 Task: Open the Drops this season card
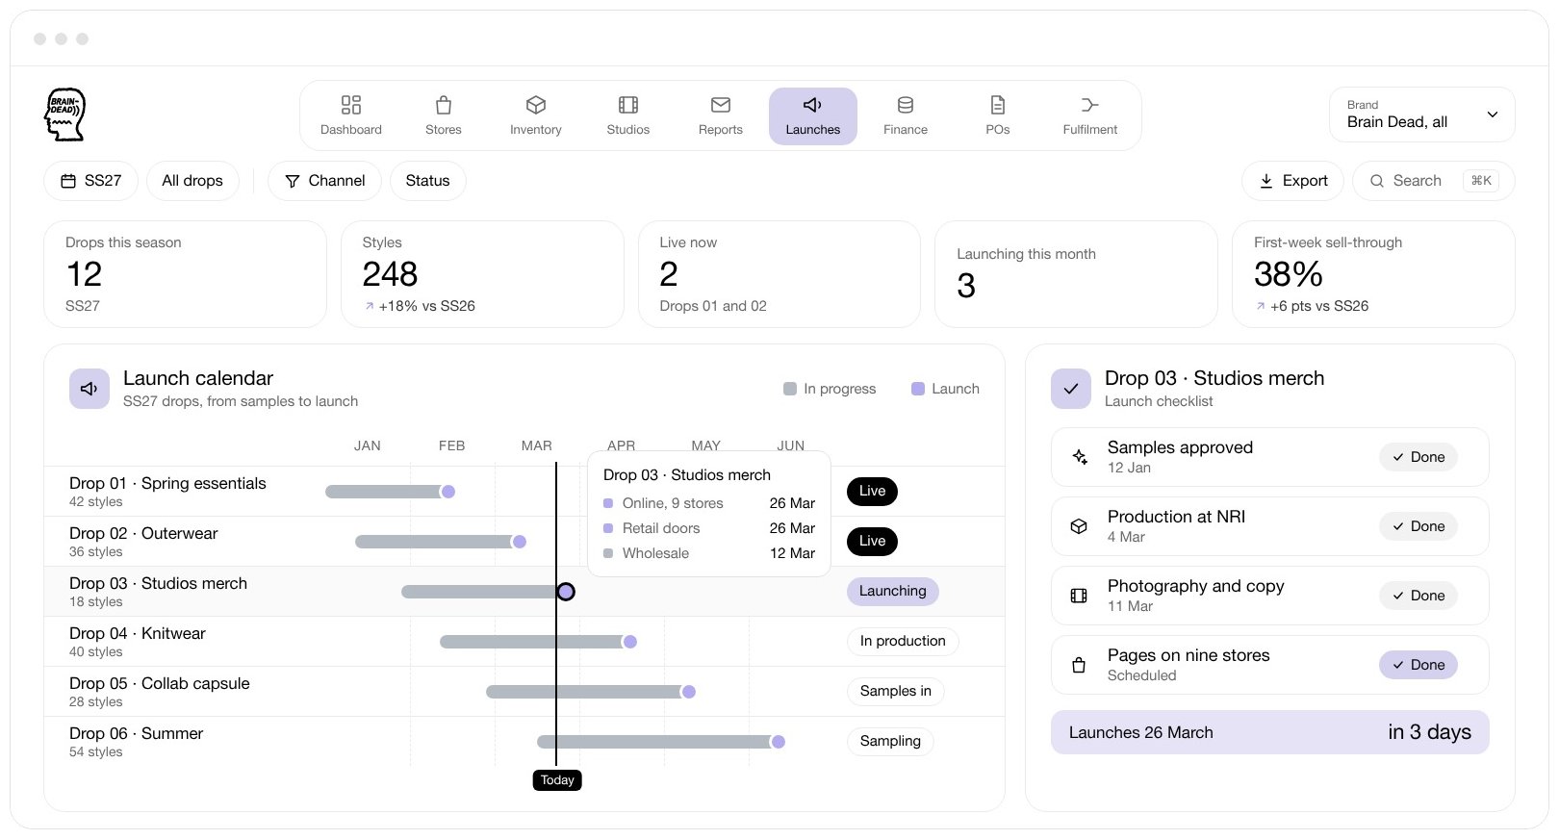pos(186,274)
